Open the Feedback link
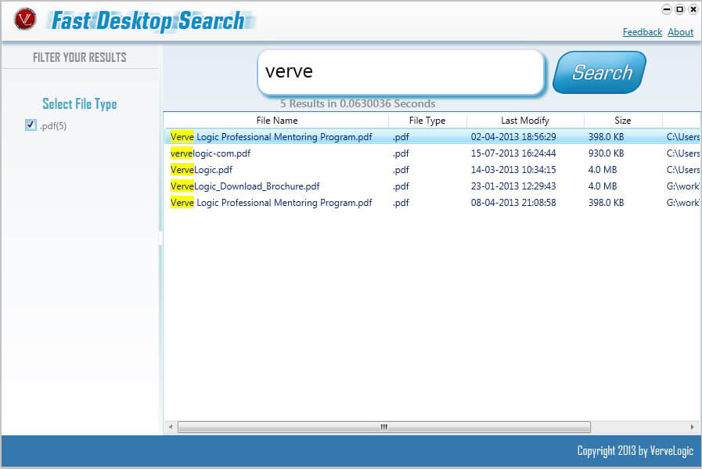The width and height of the screenshot is (702, 469). [x=642, y=32]
